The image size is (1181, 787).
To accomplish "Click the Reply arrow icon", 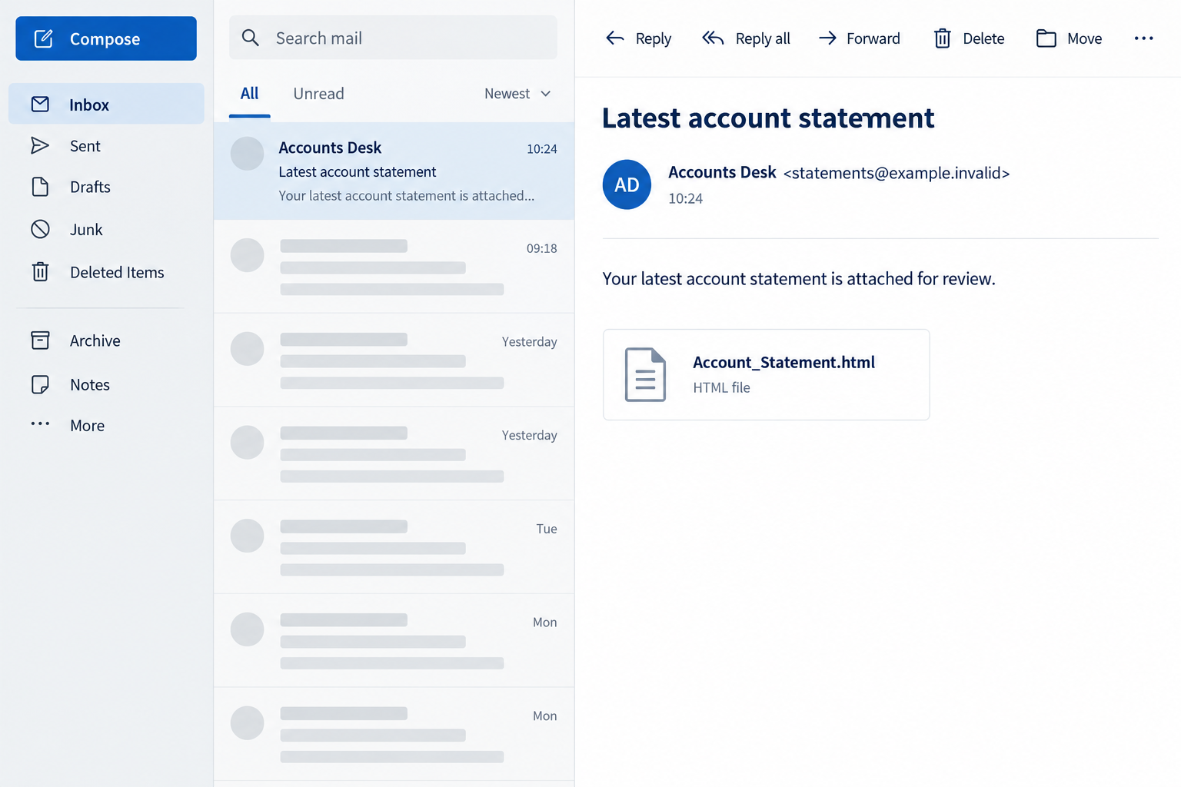I will [x=615, y=38].
